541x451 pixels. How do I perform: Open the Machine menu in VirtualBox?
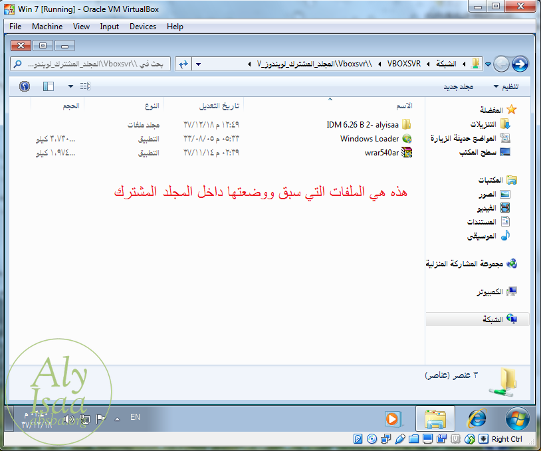47,27
